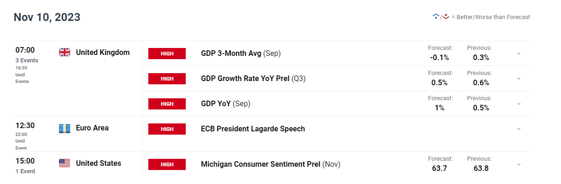Expand the GDP YoY (Sep) row chevron

[519, 104]
